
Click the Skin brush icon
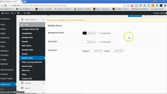22,25
